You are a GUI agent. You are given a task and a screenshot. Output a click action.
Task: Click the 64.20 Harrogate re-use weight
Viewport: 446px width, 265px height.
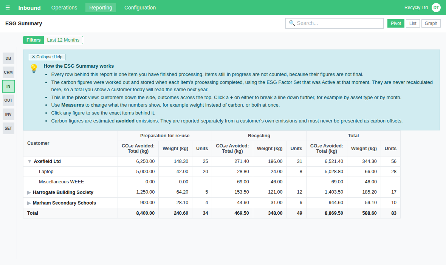tap(182, 192)
